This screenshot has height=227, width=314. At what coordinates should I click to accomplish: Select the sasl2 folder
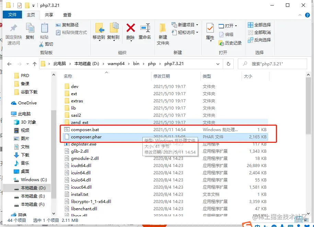(x=76, y=115)
